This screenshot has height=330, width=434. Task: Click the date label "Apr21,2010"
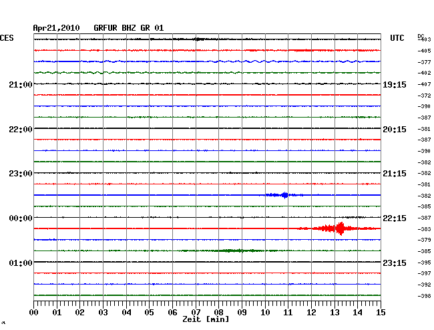(57, 28)
